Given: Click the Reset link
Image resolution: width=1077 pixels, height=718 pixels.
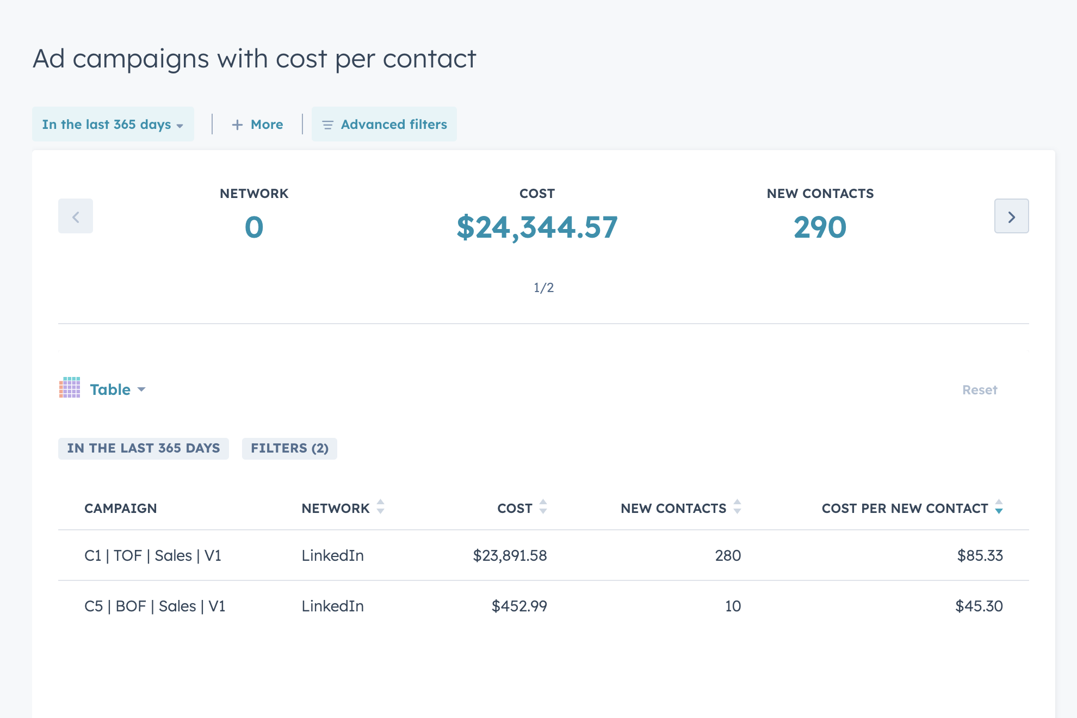Looking at the screenshot, I should coord(979,390).
